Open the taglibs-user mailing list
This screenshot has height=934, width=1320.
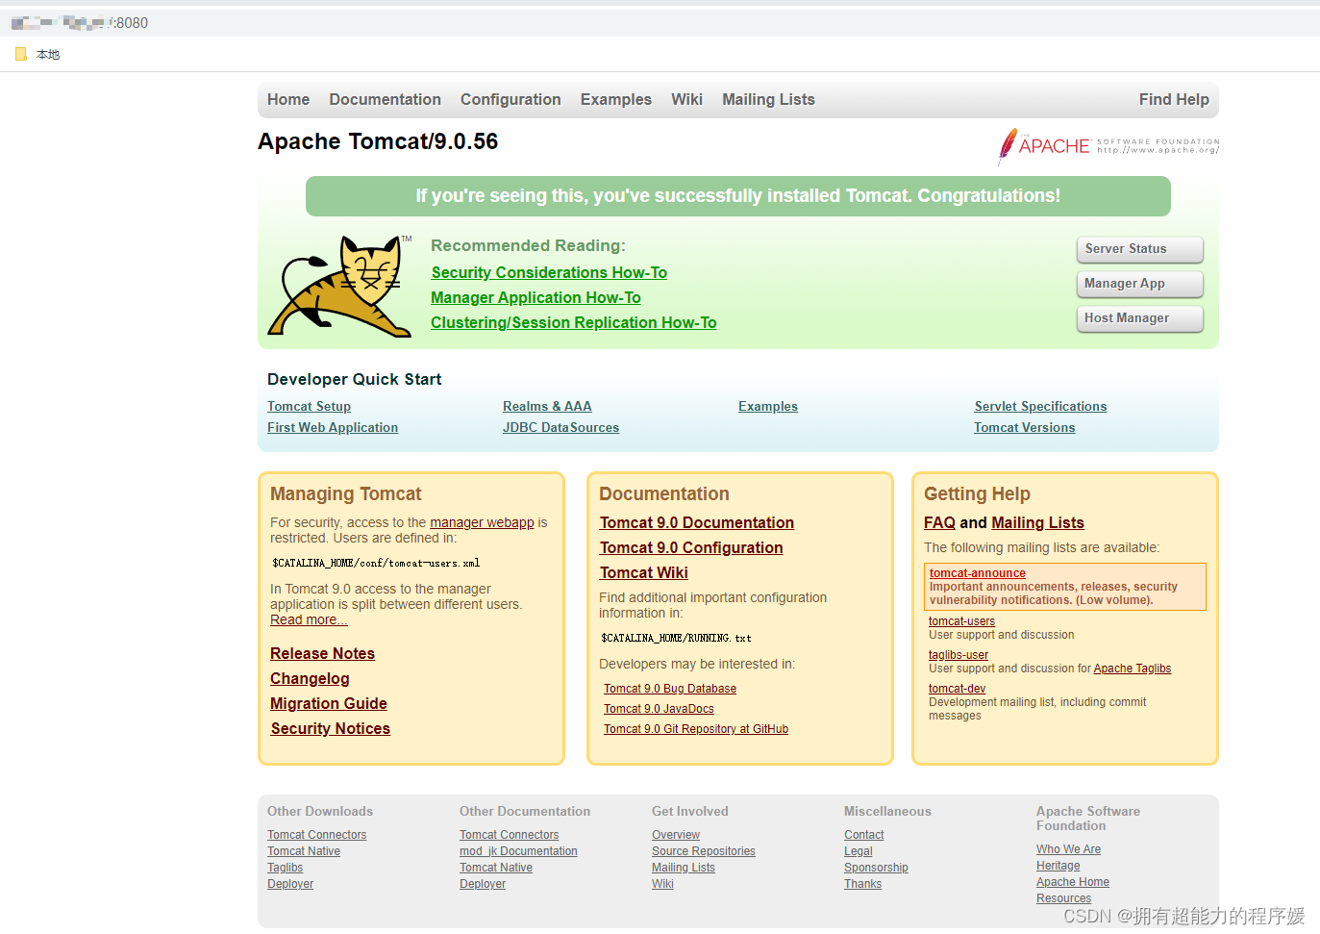pos(959,655)
